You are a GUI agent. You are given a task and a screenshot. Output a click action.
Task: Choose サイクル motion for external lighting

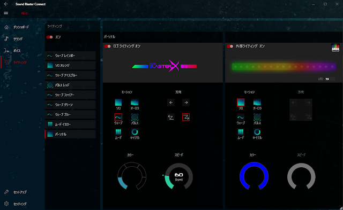click(257, 132)
